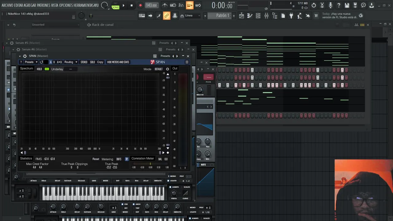Click the STEREO button in SPAN
The height and width of the screenshot is (221, 393).
tap(84, 62)
